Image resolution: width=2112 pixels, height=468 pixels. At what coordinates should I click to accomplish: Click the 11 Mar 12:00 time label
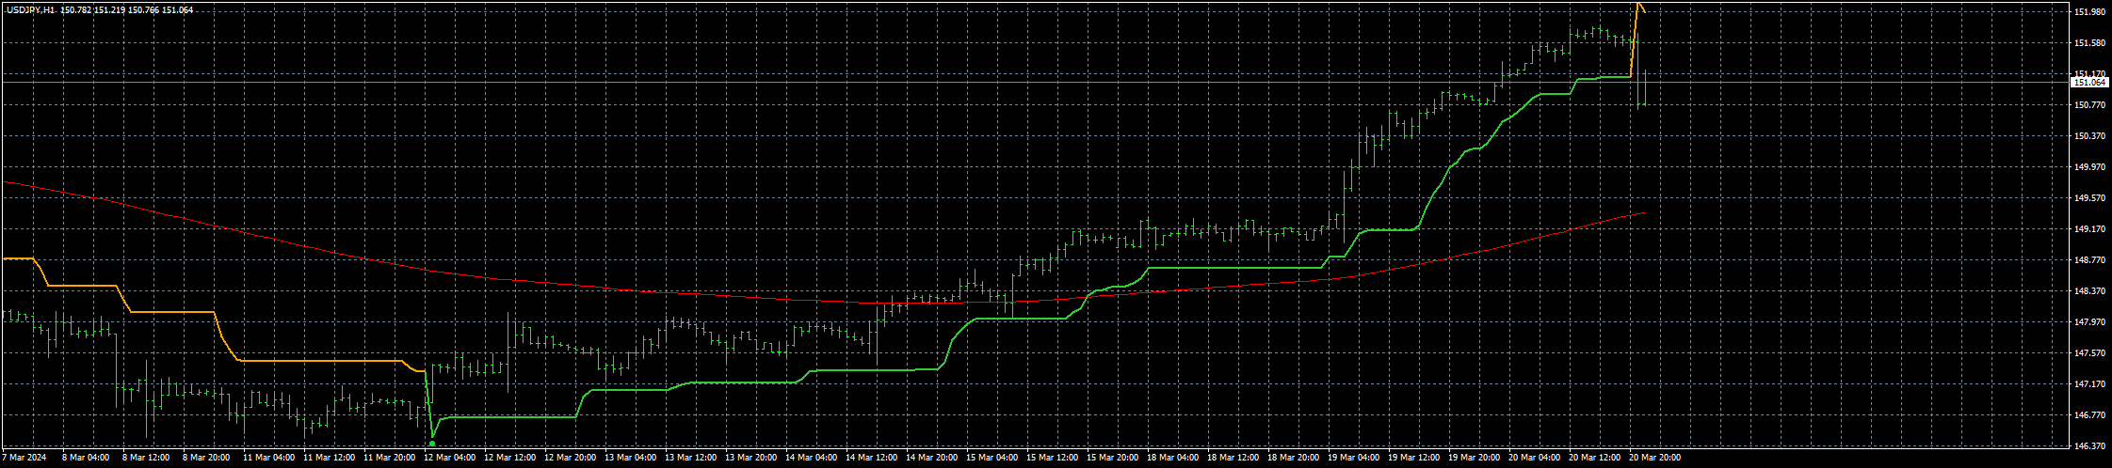point(329,459)
